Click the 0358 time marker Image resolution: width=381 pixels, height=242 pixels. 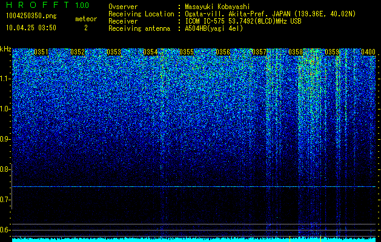coord(296,52)
